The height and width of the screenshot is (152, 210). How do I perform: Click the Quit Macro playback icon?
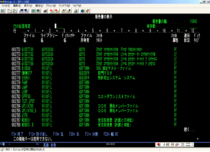coord(69,11)
